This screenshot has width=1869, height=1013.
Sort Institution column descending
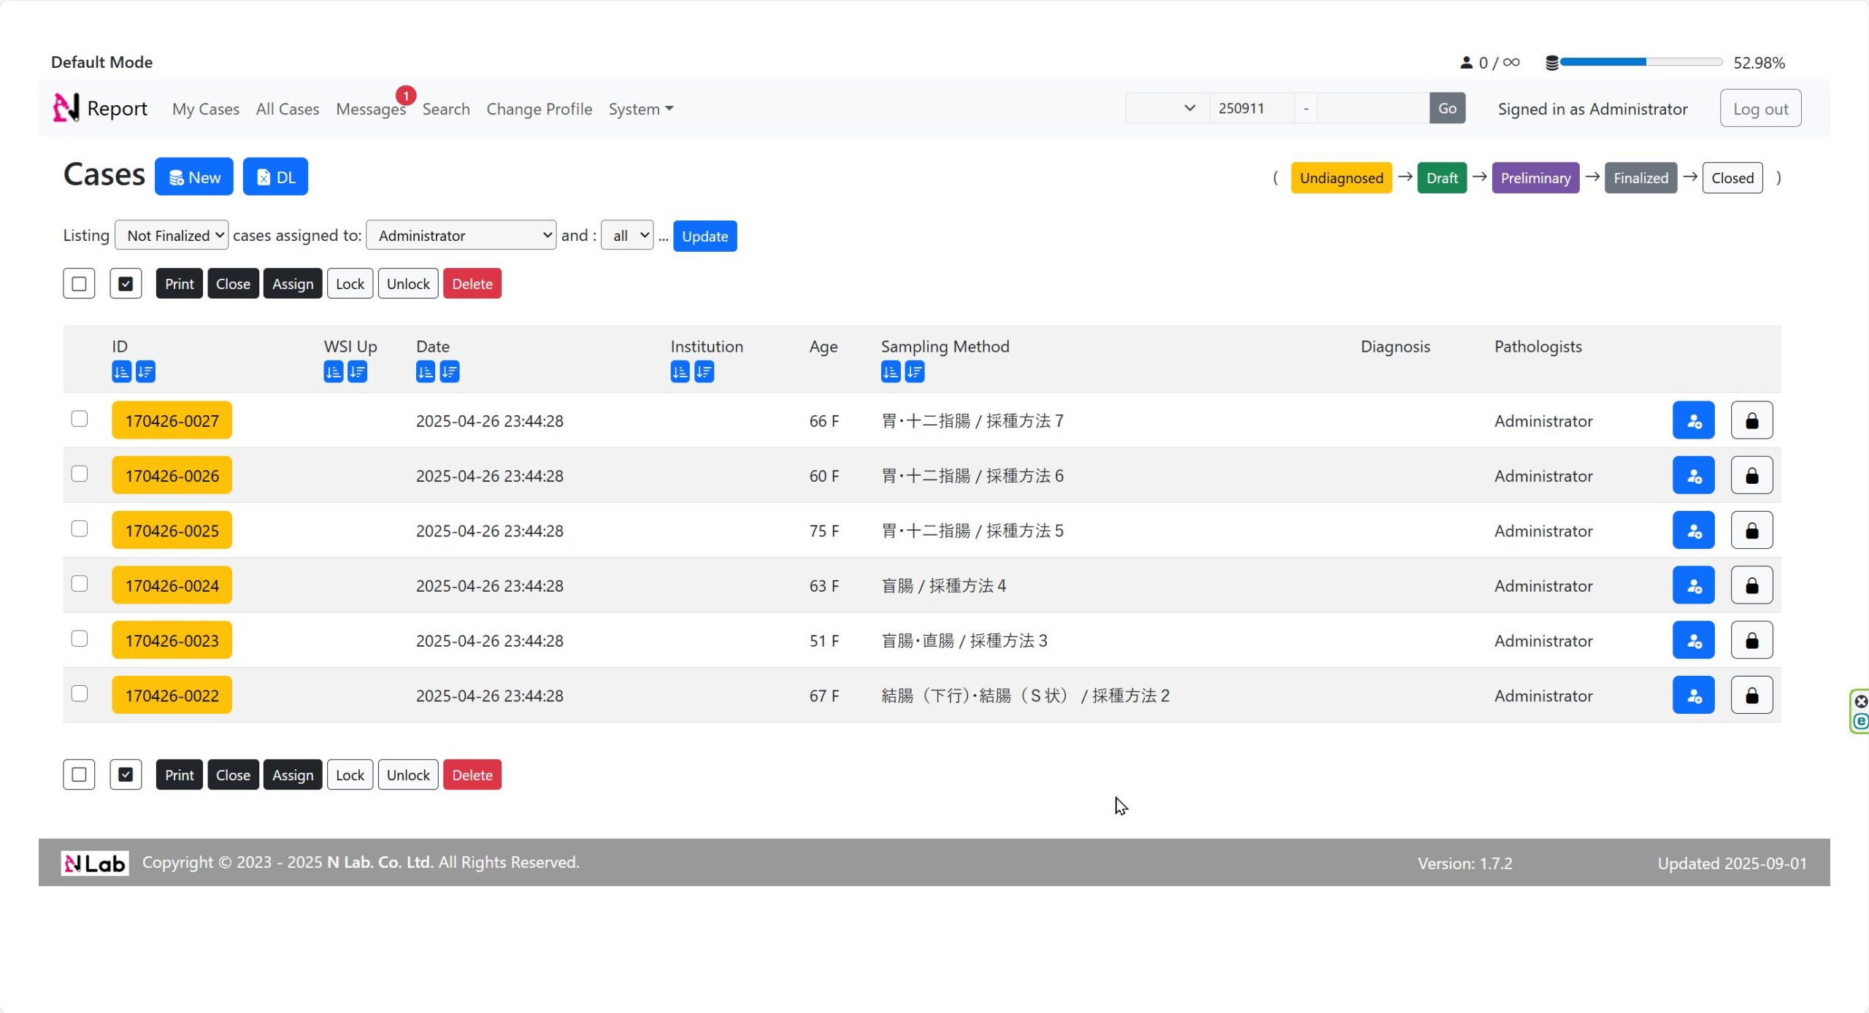tap(704, 372)
